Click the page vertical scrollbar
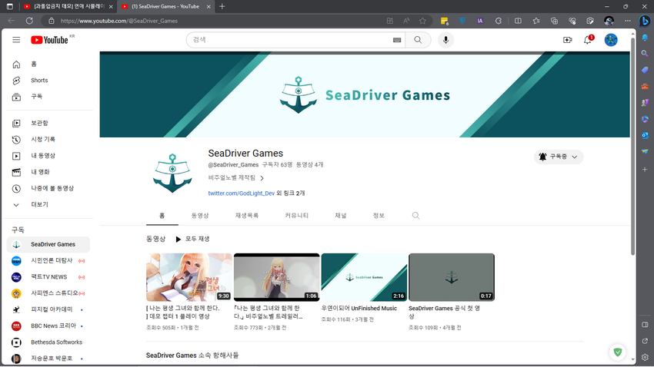 [x=632, y=146]
